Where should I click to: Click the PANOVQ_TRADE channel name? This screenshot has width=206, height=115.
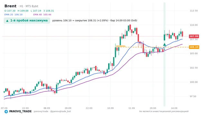pos(20,111)
